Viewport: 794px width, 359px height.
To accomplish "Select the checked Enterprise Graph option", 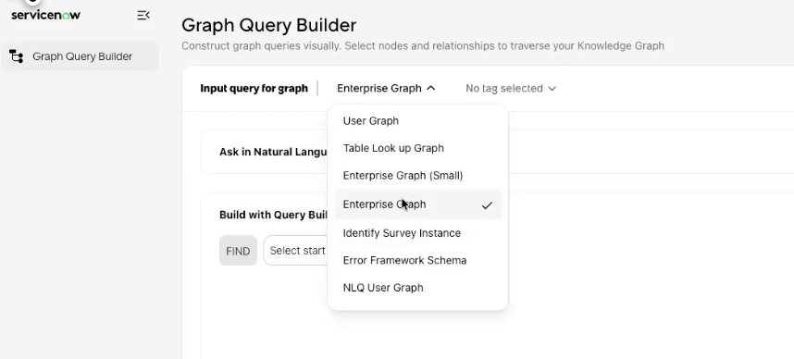I will [417, 204].
